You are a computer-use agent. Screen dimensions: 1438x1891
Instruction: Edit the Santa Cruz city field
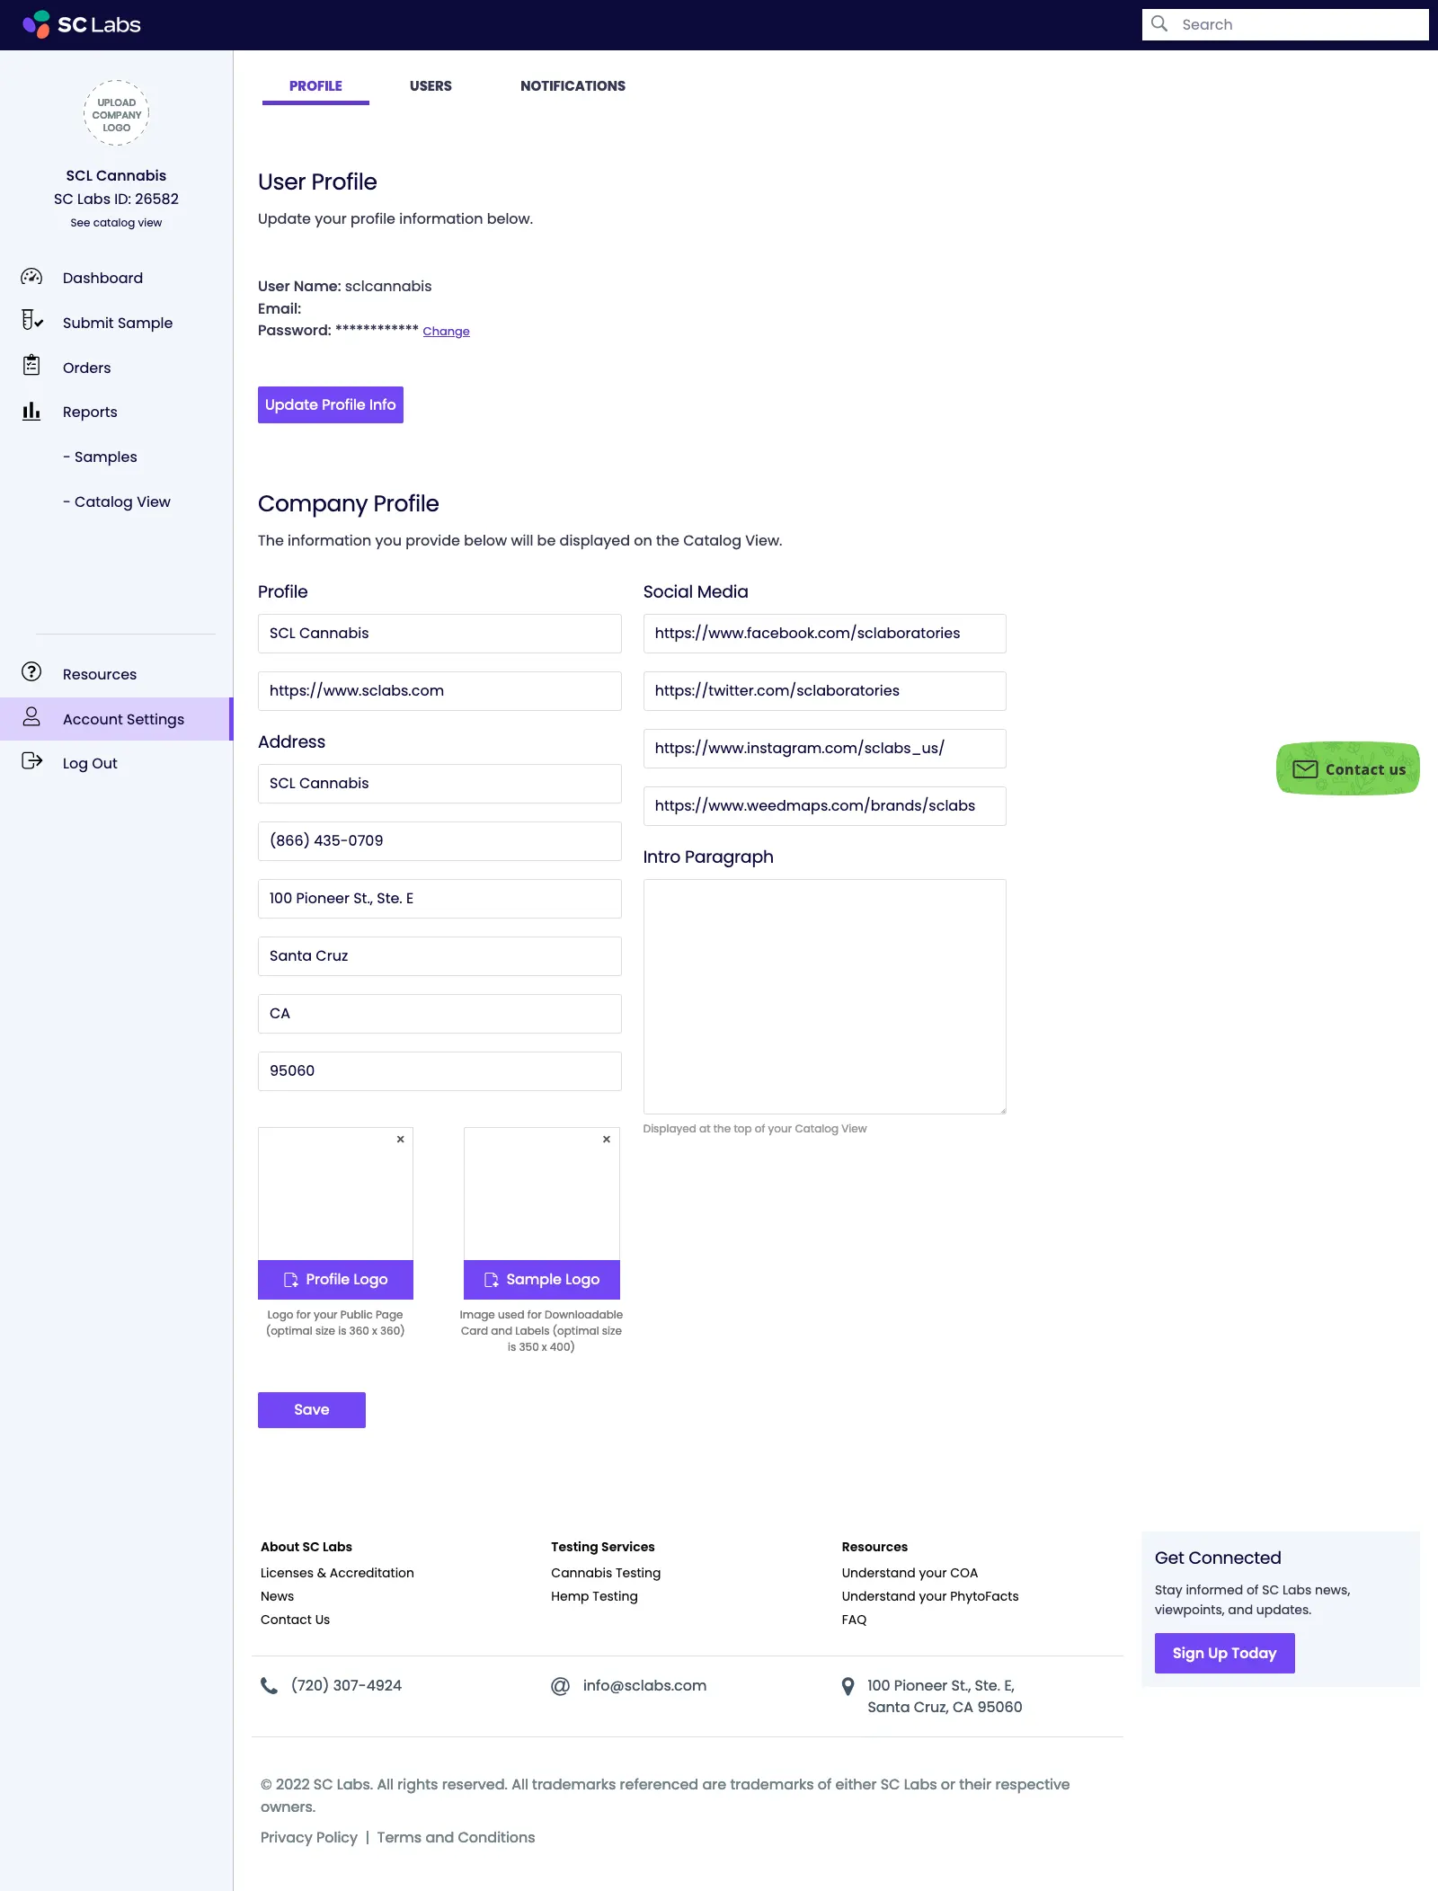(x=439, y=956)
